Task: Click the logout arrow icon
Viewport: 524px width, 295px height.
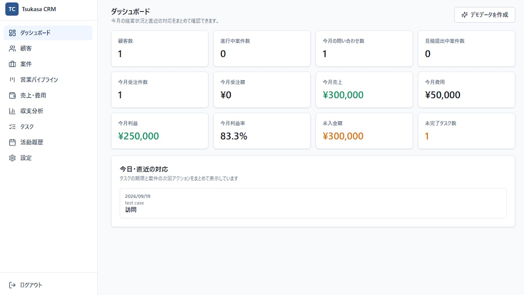Action: point(12,285)
